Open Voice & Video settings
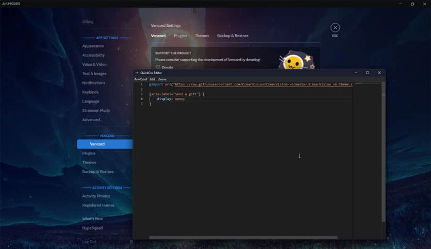The image size is (431, 249). [94, 64]
